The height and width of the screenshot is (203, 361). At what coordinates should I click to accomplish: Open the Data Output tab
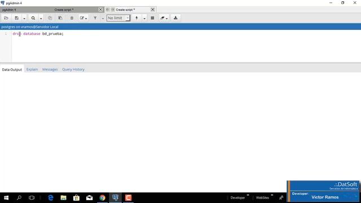tap(12, 69)
